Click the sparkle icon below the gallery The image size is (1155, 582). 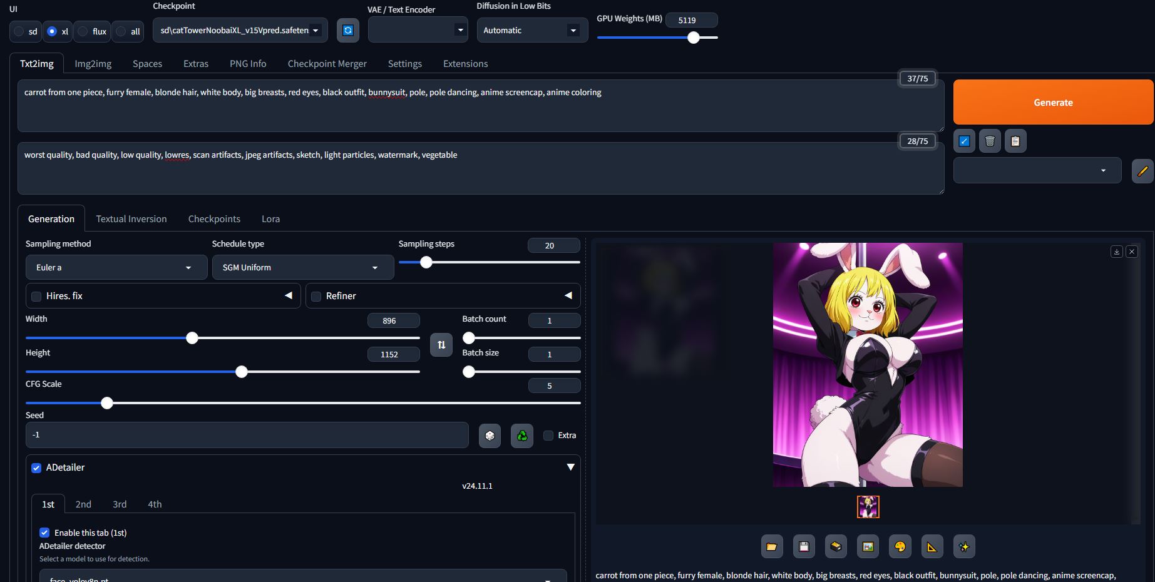tap(964, 547)
